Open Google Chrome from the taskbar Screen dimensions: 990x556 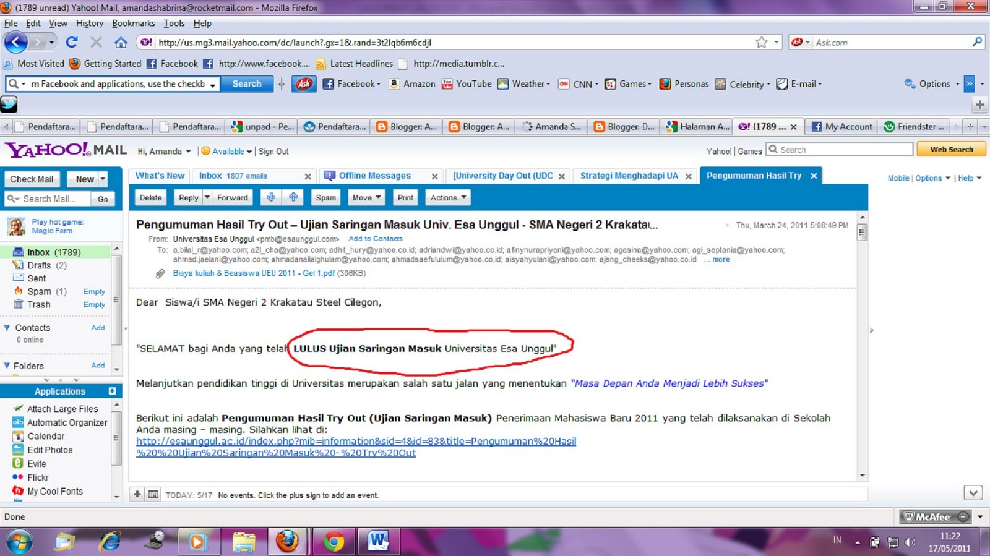(x=334, y=542)
